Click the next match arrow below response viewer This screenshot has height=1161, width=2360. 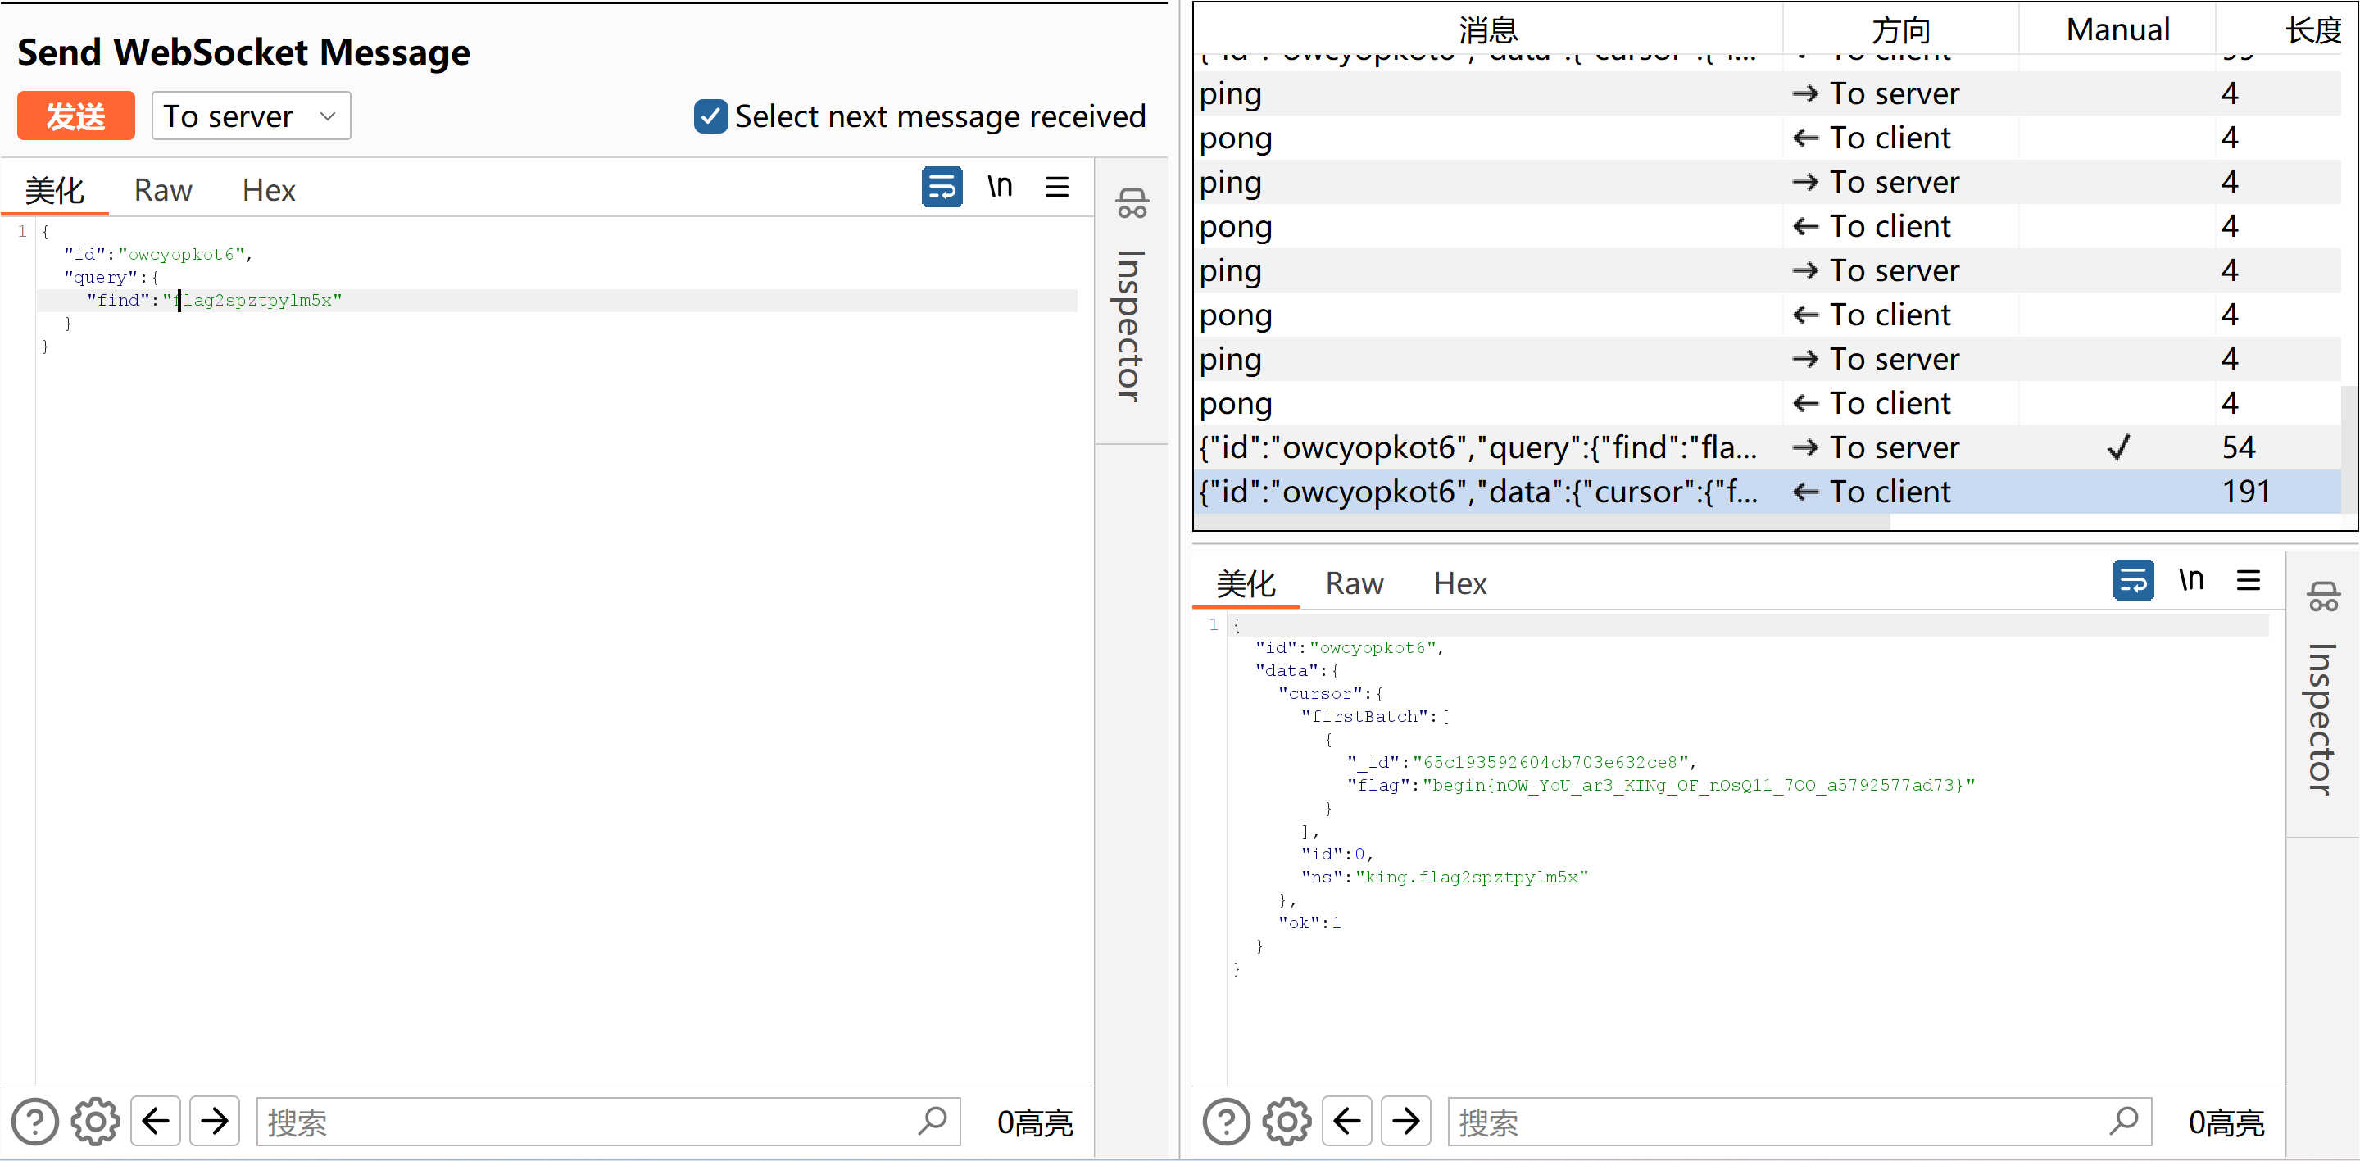[x=1406, y=1121]
